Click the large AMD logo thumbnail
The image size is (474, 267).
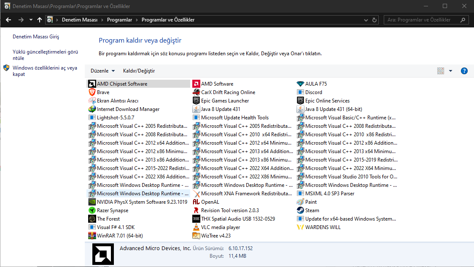[x=103, y=254]
